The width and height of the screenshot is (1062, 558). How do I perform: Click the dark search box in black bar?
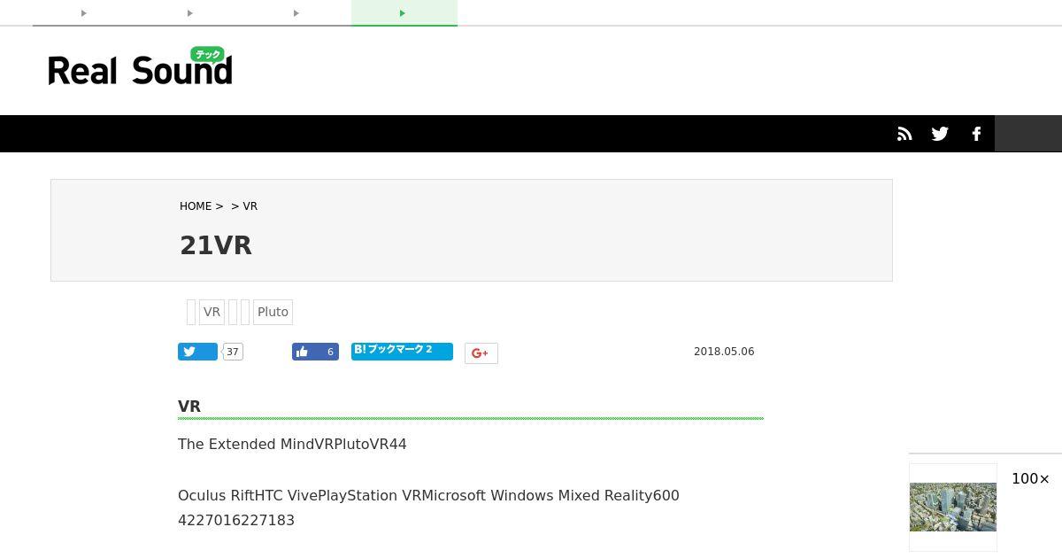[x=1028, y=134]
